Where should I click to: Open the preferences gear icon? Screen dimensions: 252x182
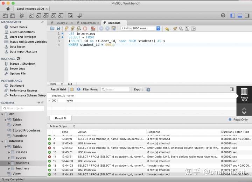click(x=223, y=15)
